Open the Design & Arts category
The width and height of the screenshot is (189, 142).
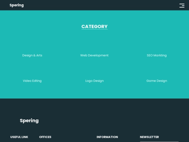point(32,55)
